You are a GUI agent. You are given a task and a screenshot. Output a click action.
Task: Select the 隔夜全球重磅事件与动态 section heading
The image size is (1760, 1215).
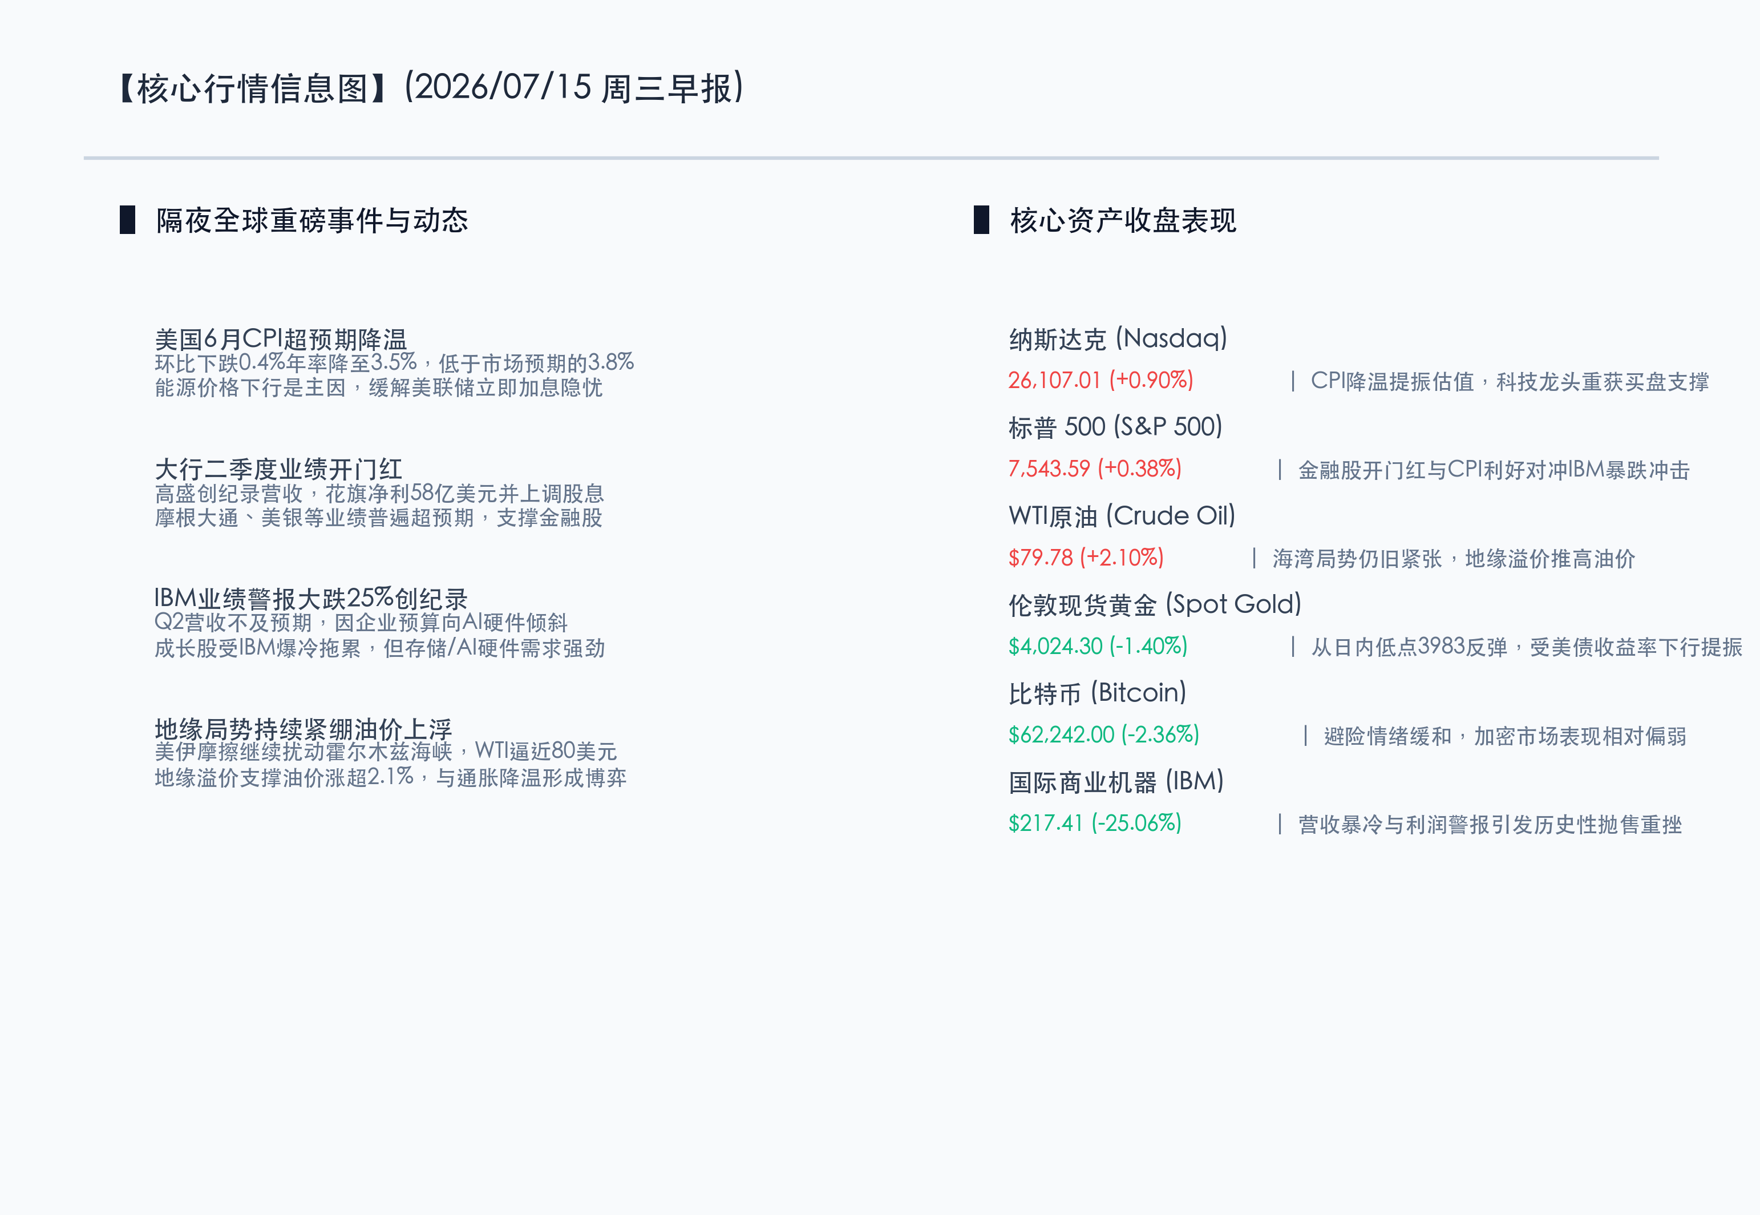click(x=311, y=220)
